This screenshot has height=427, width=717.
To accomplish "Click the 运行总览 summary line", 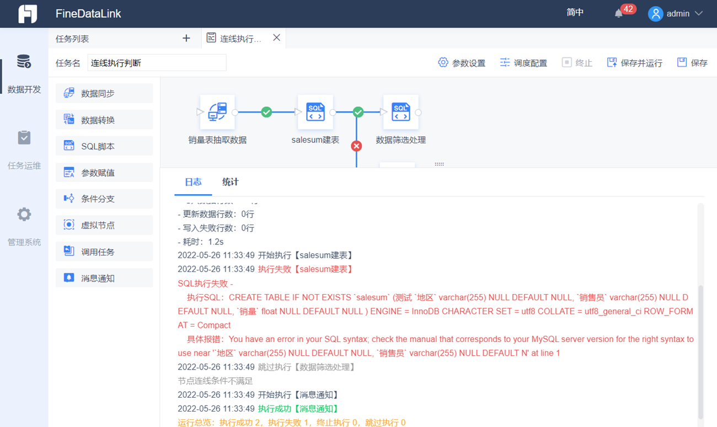I will coord(292,423).
